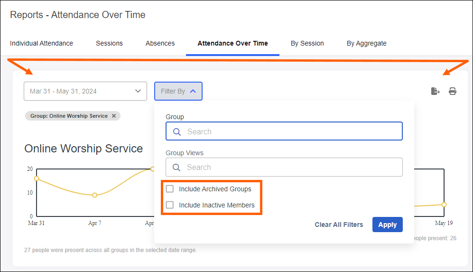Image resolution: width=473 pixels, height=272 pixels.
Task: Switch to Individual Attendance tab
Action: coord(42,43)
